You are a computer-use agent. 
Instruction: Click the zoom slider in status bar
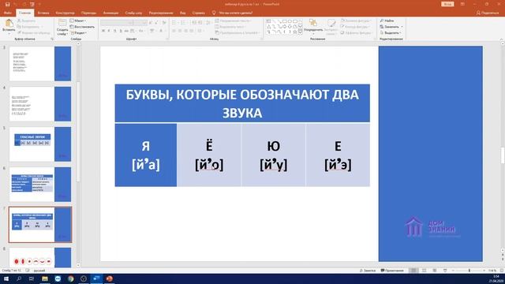[x=469, y=271]
